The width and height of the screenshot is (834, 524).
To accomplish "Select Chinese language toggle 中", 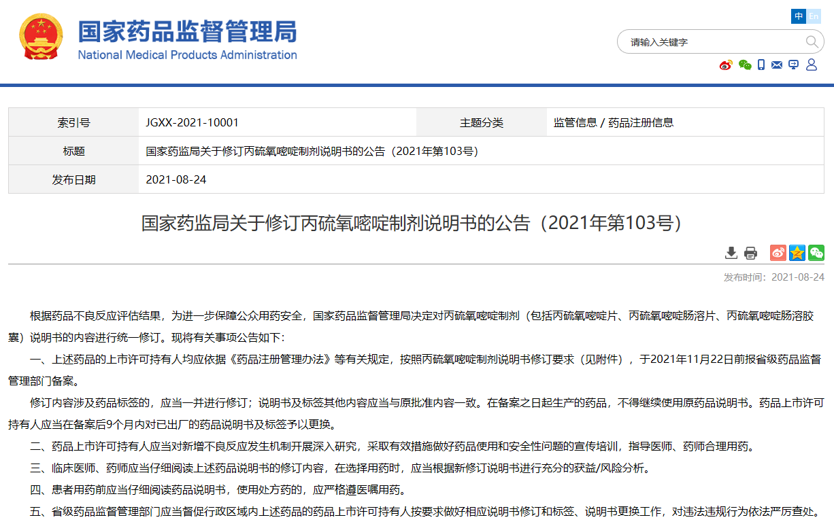I will click(x=799, y=16).
